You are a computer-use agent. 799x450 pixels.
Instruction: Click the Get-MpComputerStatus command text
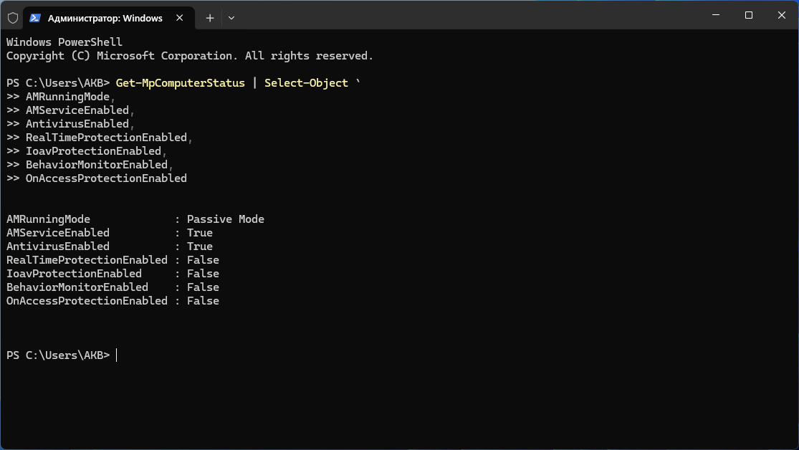[x=181, y=83]
